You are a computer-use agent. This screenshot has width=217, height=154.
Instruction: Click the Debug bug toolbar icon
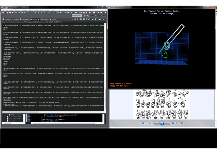tap(45, 12)
